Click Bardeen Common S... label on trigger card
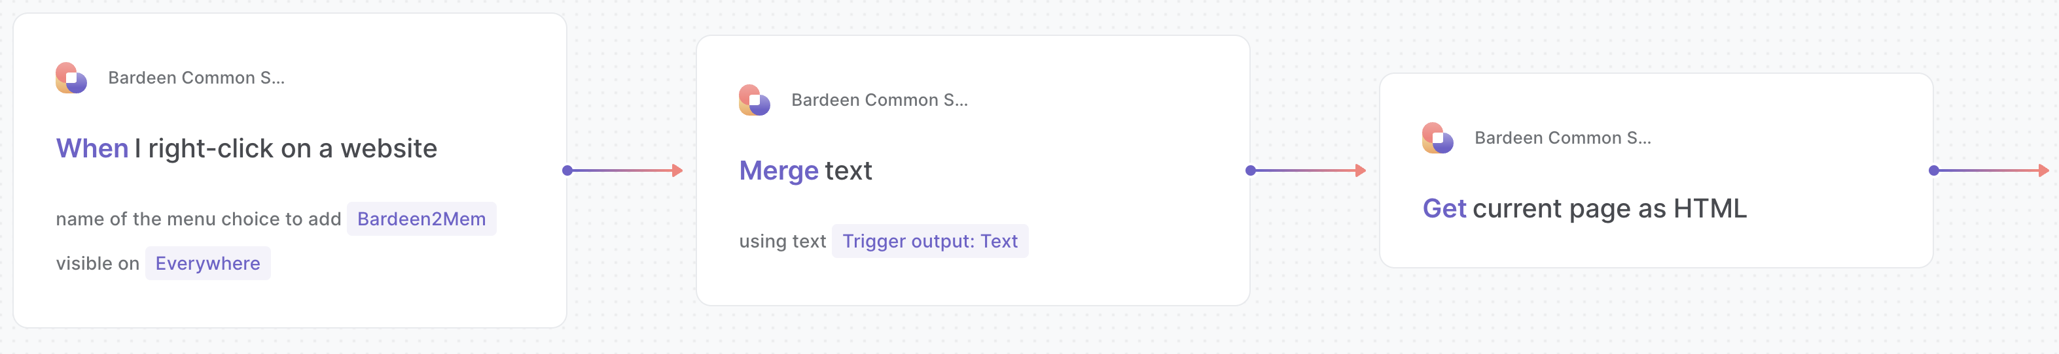This screenshot has height=354, width=2059. 196,78
